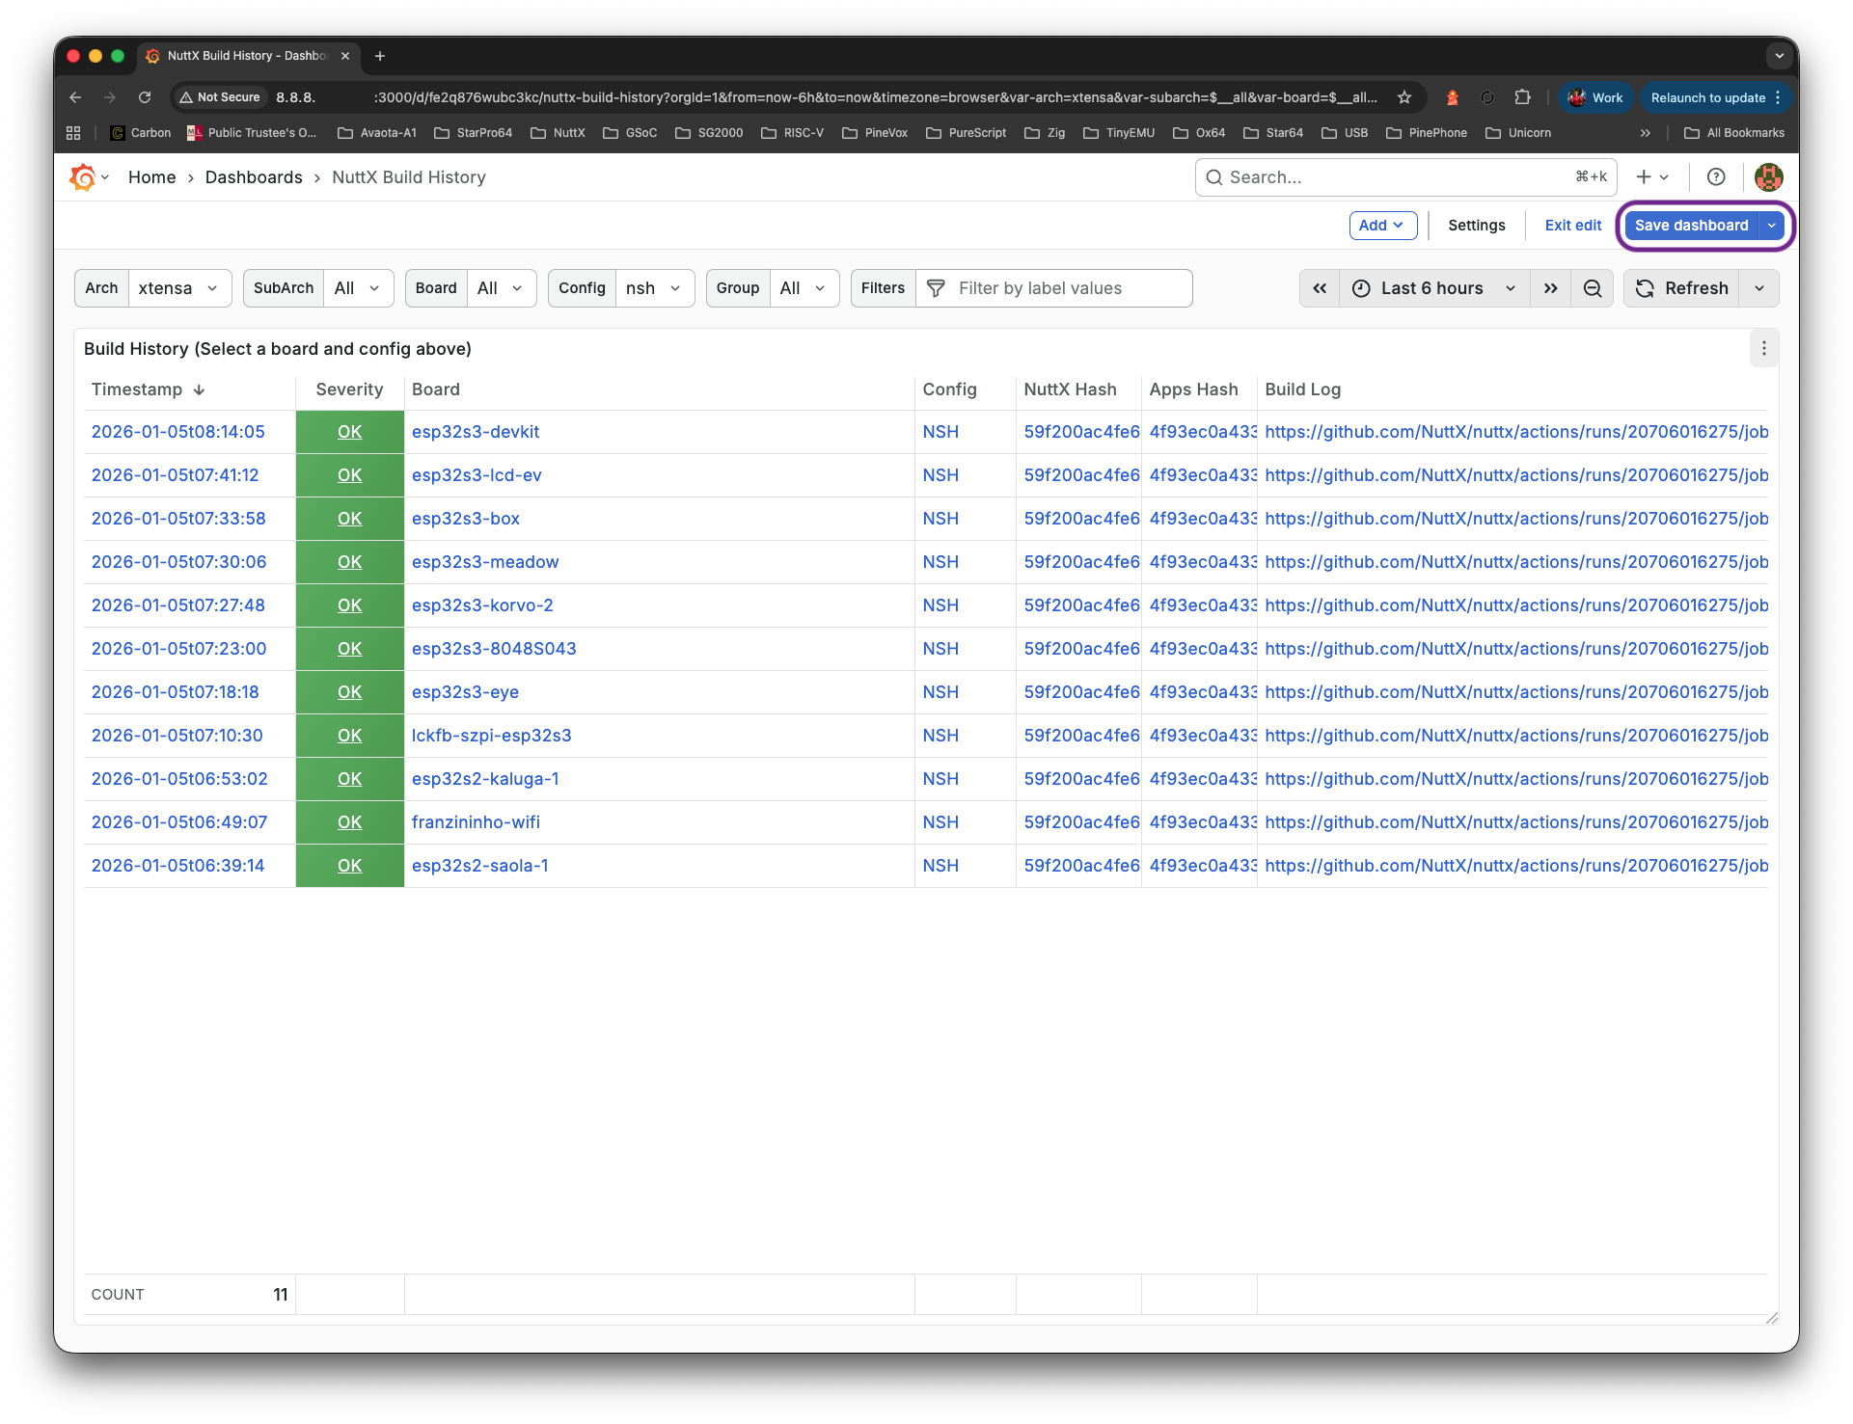
Task: Click the Dashboards breadcrumb link
Action: [254, 177]
